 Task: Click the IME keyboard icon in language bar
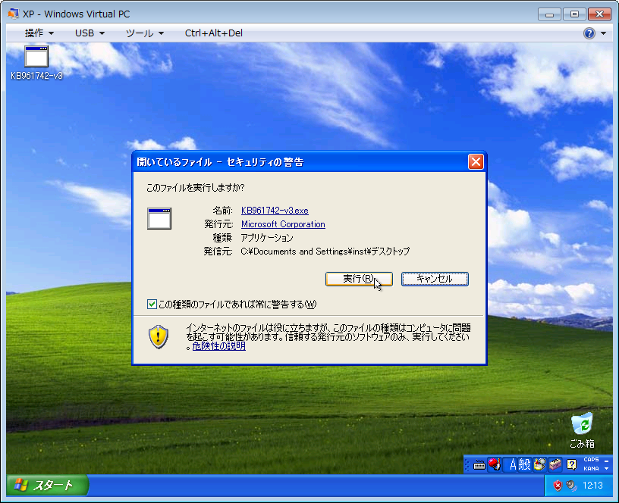click(479, 465)
